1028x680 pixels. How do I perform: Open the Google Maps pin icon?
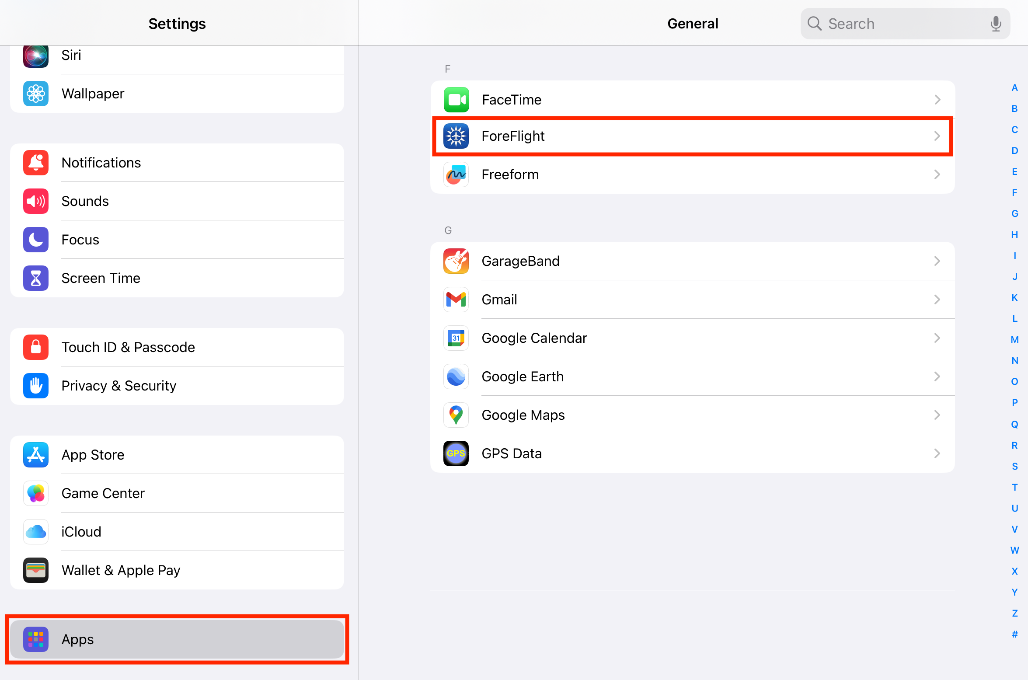(456, 415)
